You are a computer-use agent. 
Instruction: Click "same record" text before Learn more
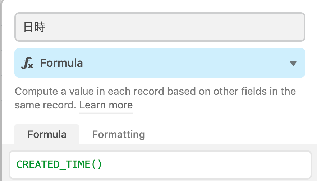click(45, 105)
